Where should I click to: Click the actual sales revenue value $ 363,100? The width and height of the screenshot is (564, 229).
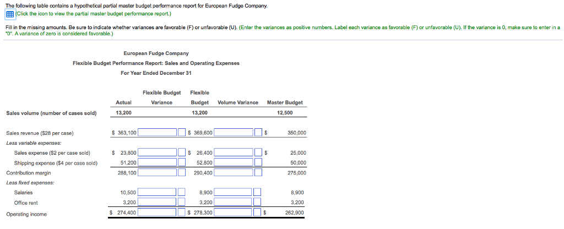coord(124,133)
